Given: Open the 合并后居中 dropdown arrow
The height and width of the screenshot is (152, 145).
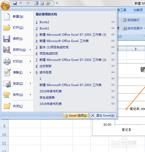Looking at the screenshot, I should 144,28.
